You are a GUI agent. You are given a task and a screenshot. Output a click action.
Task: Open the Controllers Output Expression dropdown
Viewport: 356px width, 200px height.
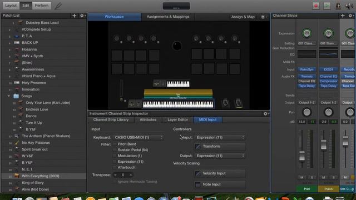[220, 156]
